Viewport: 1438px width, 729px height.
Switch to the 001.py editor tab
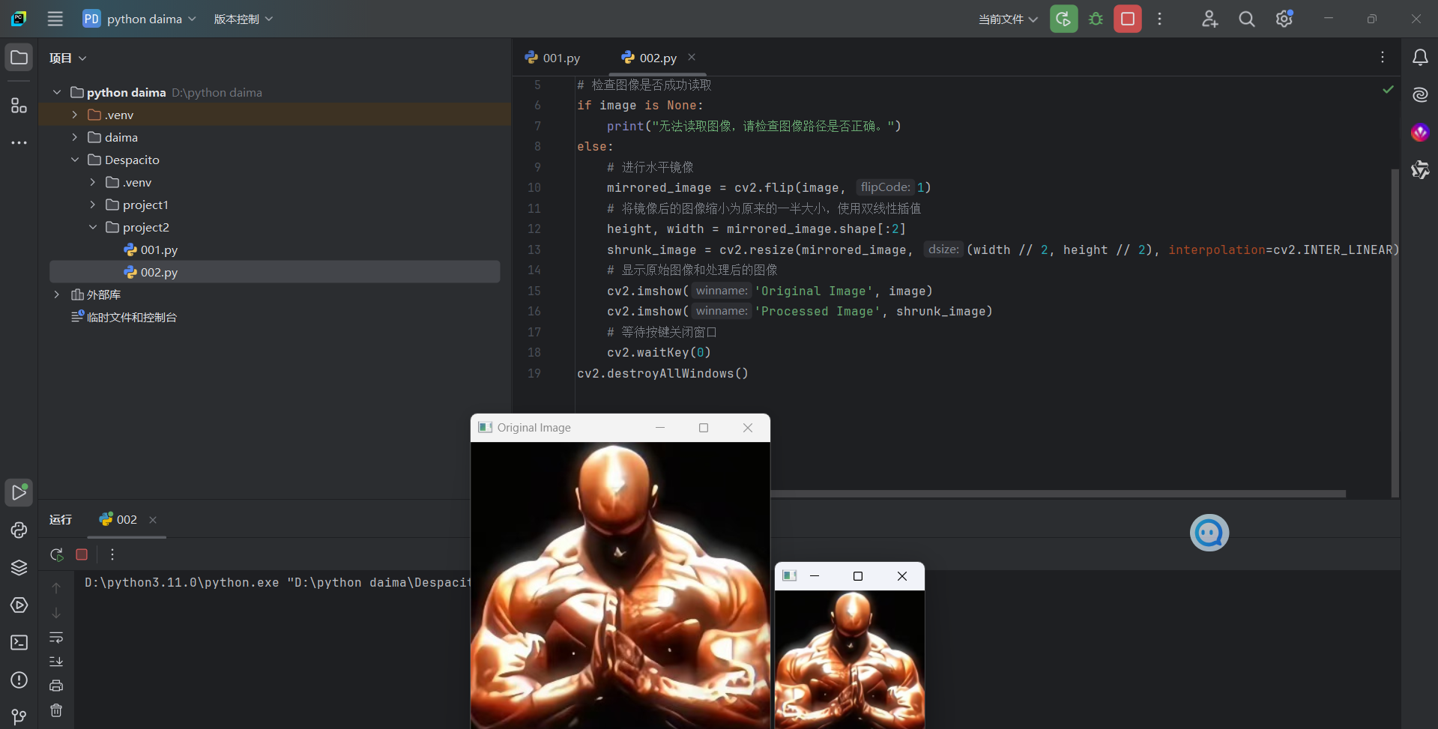point(553,58)
